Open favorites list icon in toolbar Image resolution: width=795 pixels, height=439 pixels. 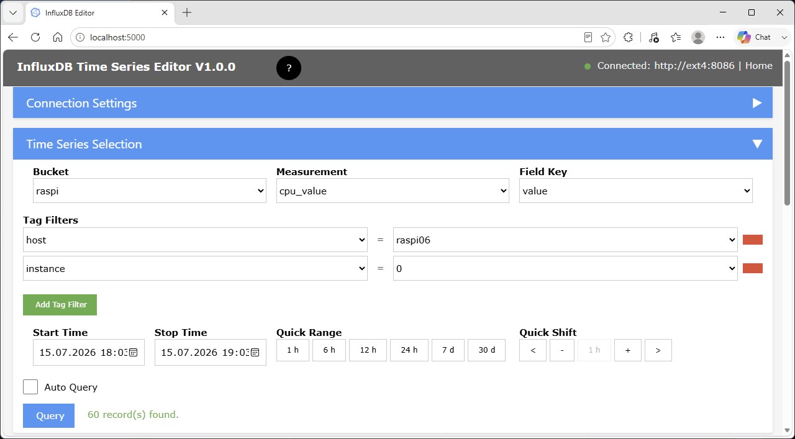pos(676,37)
